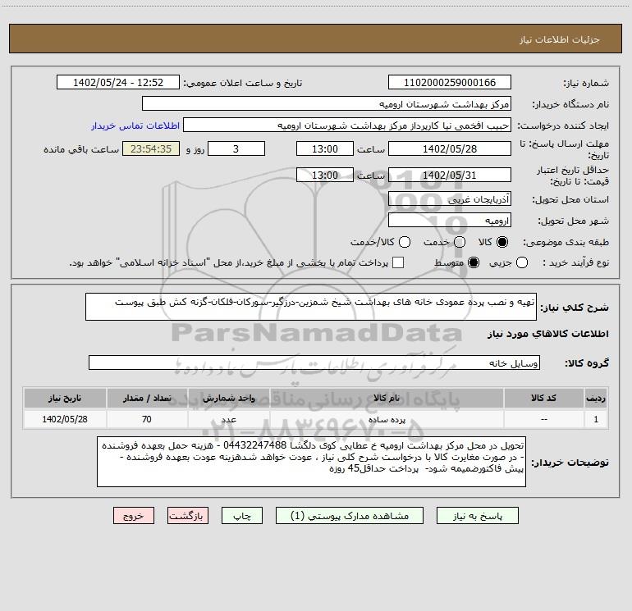
Task: Click the ایجاد کننده درخواست field
Action: click(347, 125)
